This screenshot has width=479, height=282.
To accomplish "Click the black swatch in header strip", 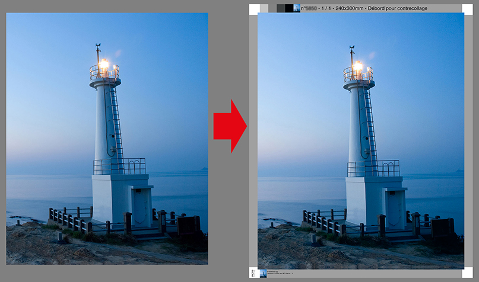I will tap(289, 8).
